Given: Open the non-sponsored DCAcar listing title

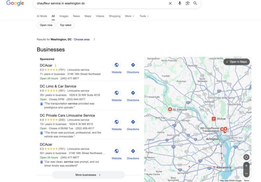Looking at the screenshot, I should pos(46,144).
